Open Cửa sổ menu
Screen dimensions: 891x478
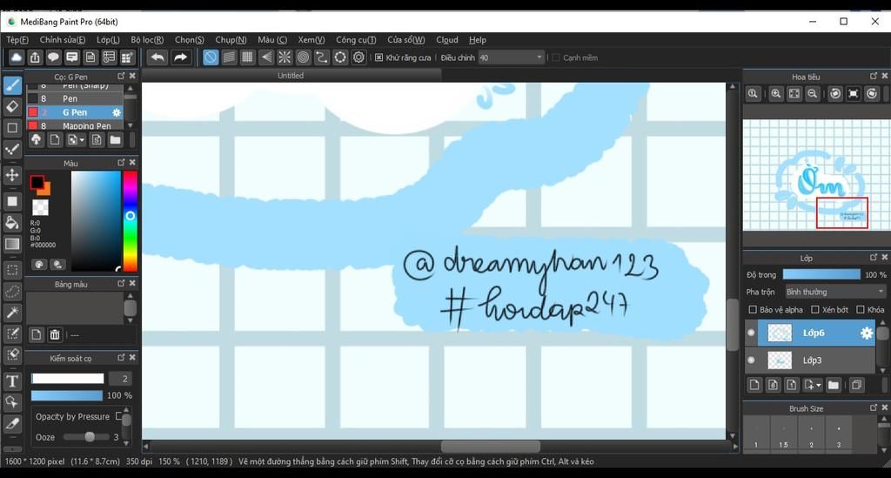pos(405,40)
